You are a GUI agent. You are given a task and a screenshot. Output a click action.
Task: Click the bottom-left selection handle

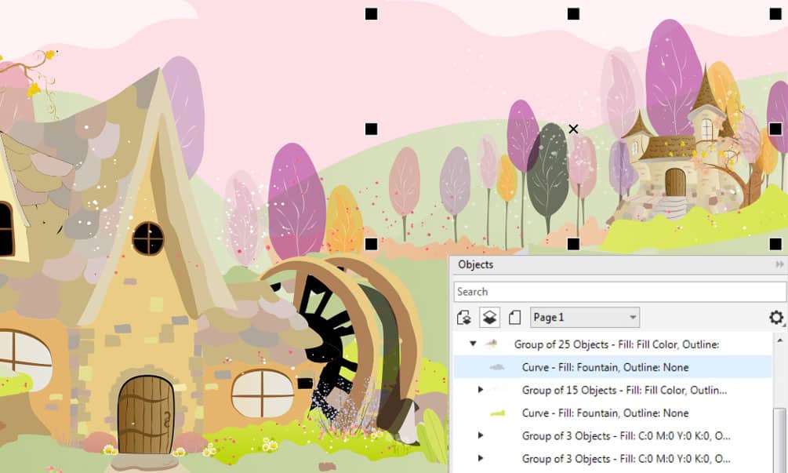(371, 244)
